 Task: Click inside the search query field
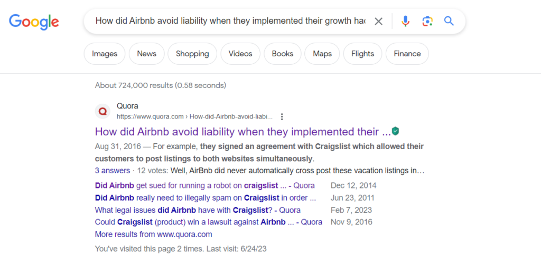(230, 21)
